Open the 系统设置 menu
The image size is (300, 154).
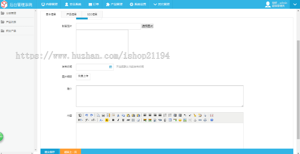coord(138,4)
